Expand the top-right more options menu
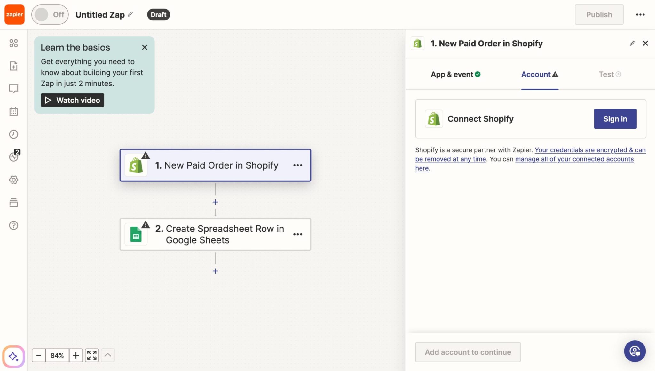 coord(640,14)
